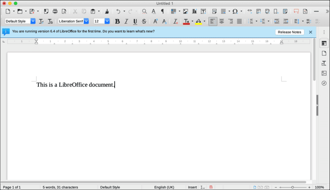Image resolution: width=330 pixels, height=190 pixels.
Task: Insert a line shape
Action: (x=316, y=11)
